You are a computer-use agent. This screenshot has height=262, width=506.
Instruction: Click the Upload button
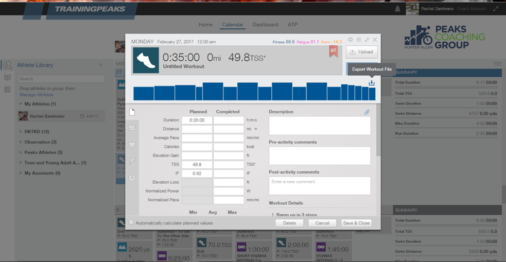click(x=362, y=51)
